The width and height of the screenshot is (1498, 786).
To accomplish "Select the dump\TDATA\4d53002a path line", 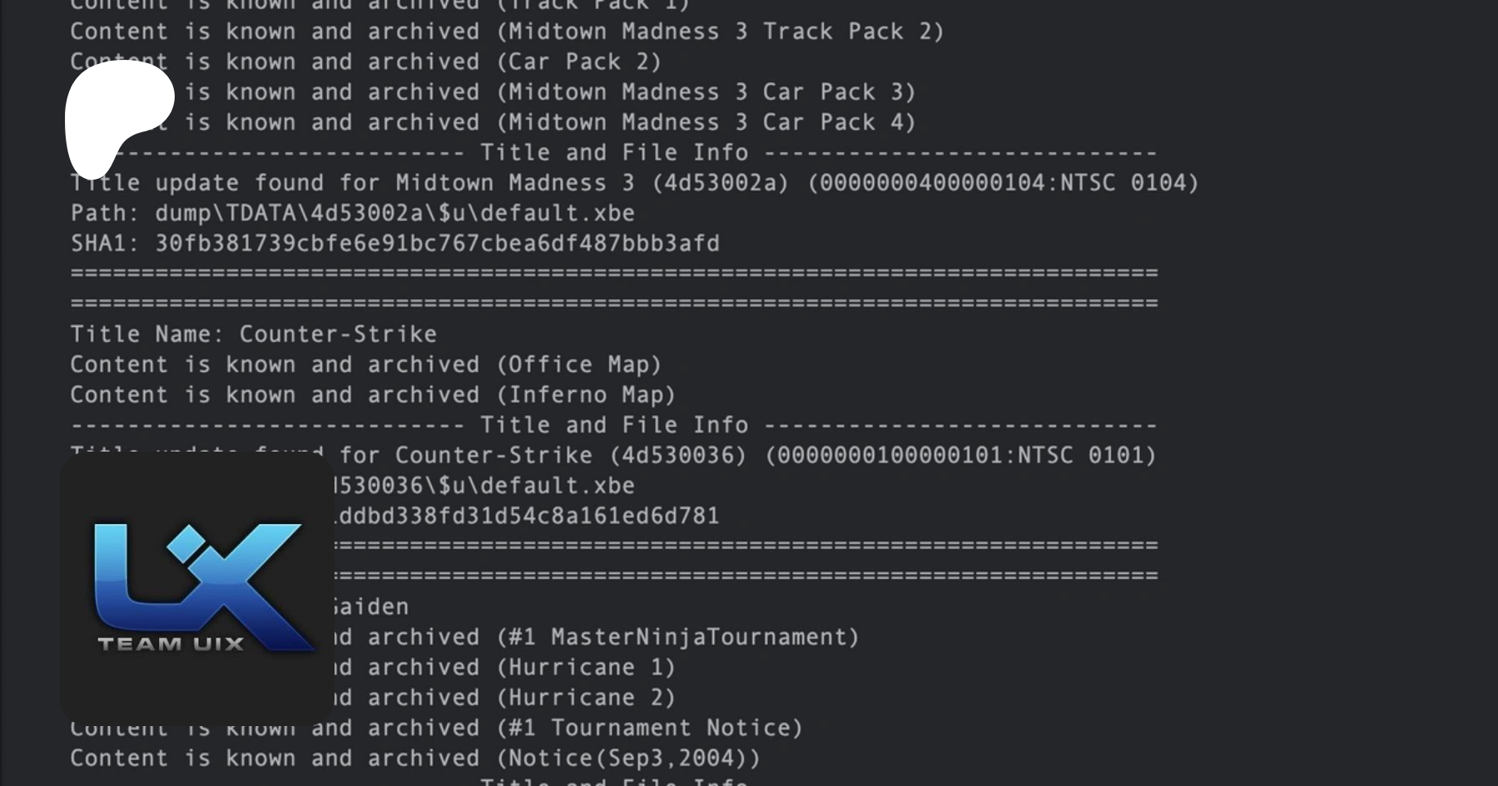I will [352, 213].
